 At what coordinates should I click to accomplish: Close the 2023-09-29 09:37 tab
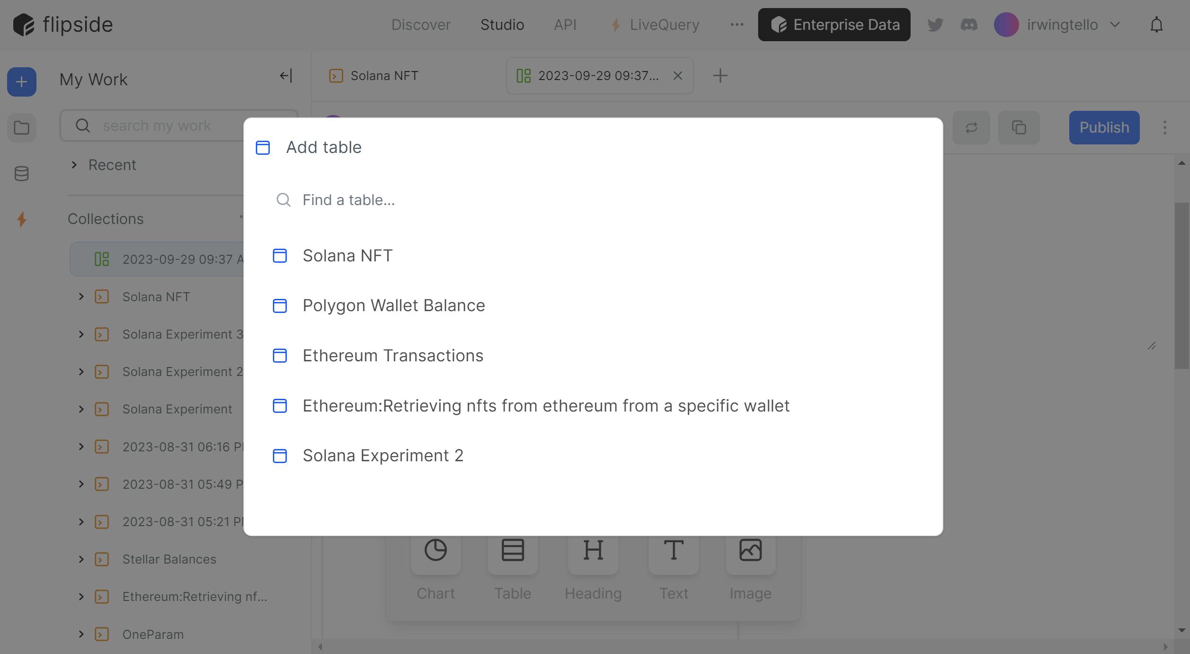point(678,76)
